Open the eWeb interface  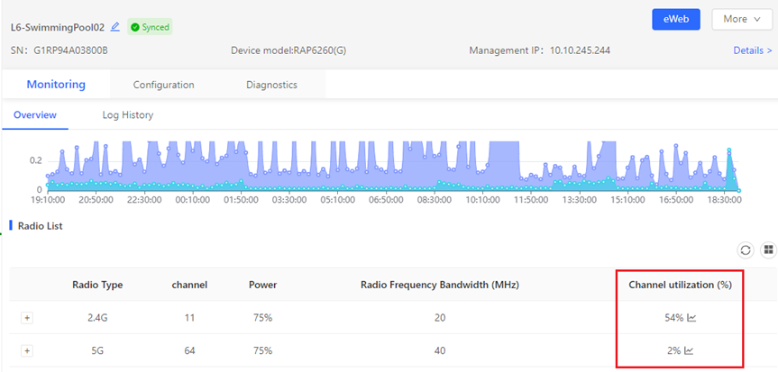675,19
